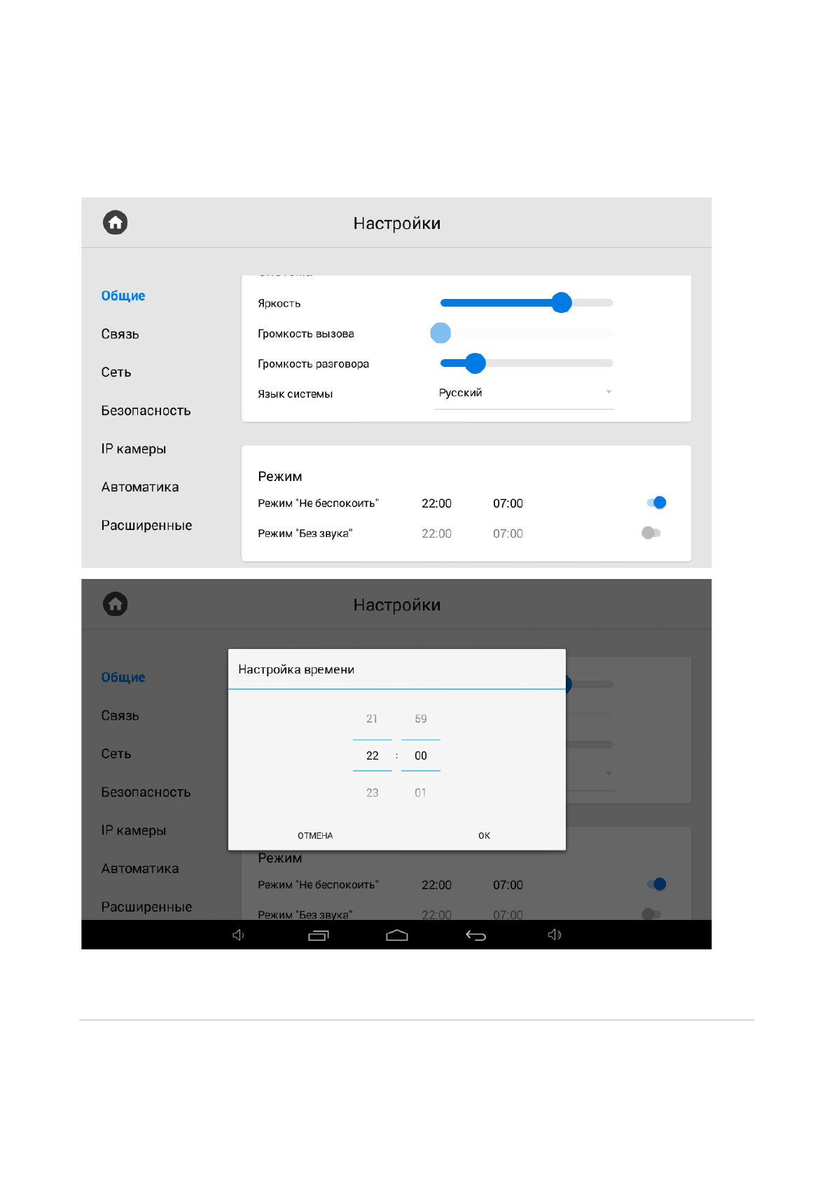Select minute 01 in the time picker
This screenshot has width=834, height=1179.
[420, 793]
